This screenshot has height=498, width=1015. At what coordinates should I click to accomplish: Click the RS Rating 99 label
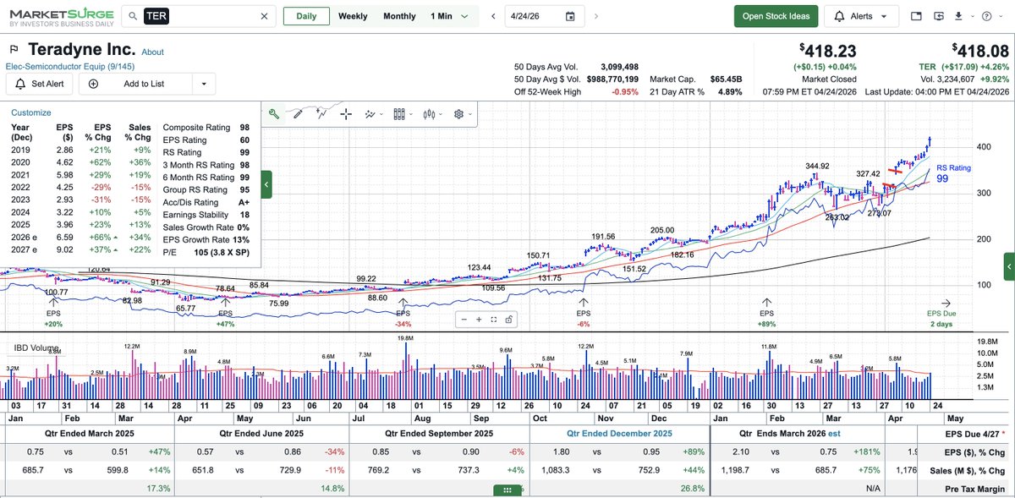click(x=953, y=173)
